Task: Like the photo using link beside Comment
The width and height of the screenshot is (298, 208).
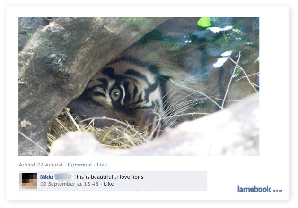Action: [x=102, y=165]
